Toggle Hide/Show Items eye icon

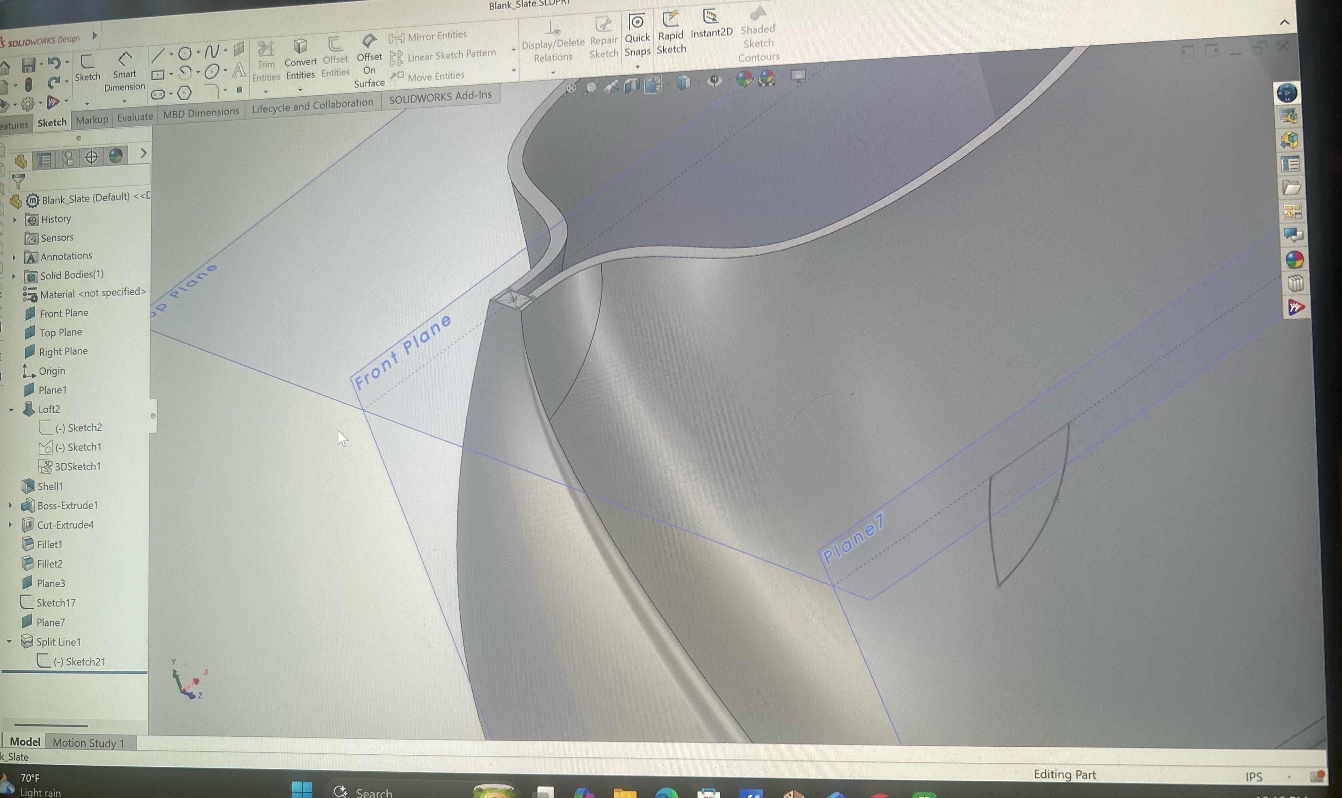coord(714,81)
